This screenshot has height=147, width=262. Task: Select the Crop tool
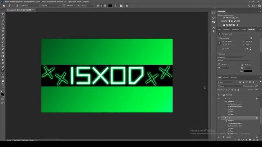(3, 28)
